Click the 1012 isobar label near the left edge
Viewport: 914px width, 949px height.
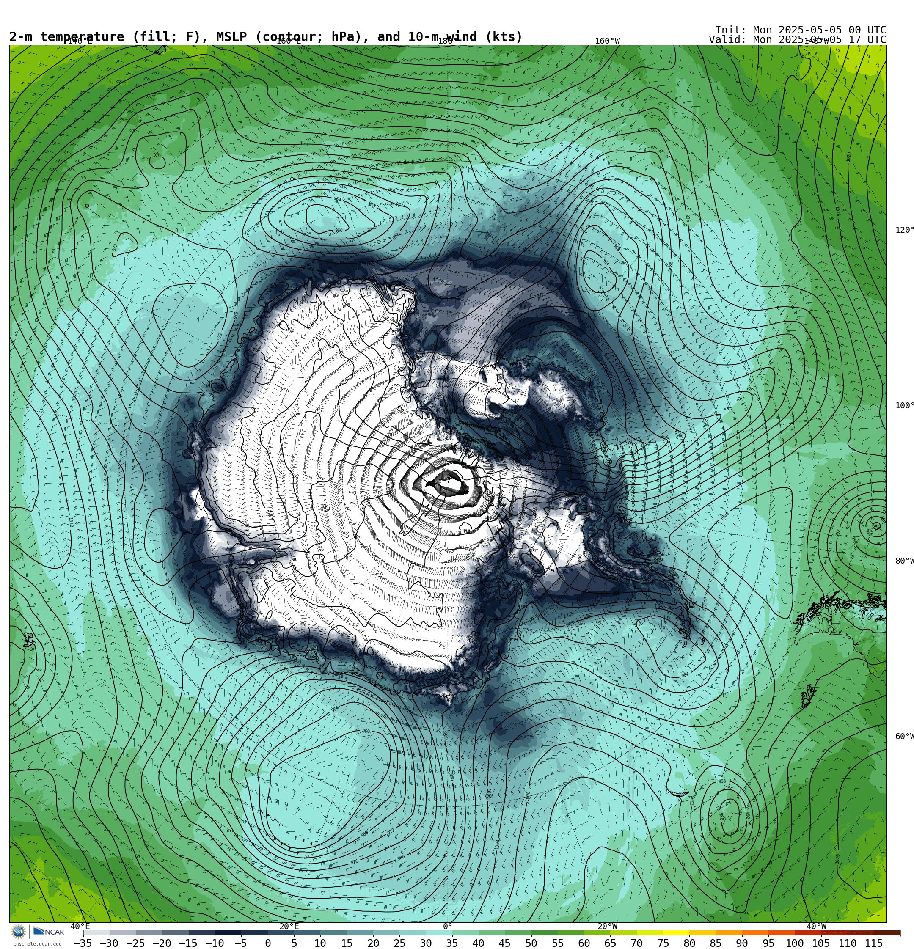pos(71,523)
